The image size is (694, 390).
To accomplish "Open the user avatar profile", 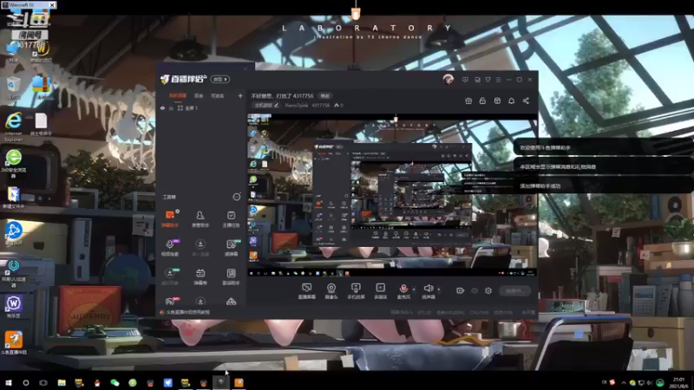I will coord(448,80).
